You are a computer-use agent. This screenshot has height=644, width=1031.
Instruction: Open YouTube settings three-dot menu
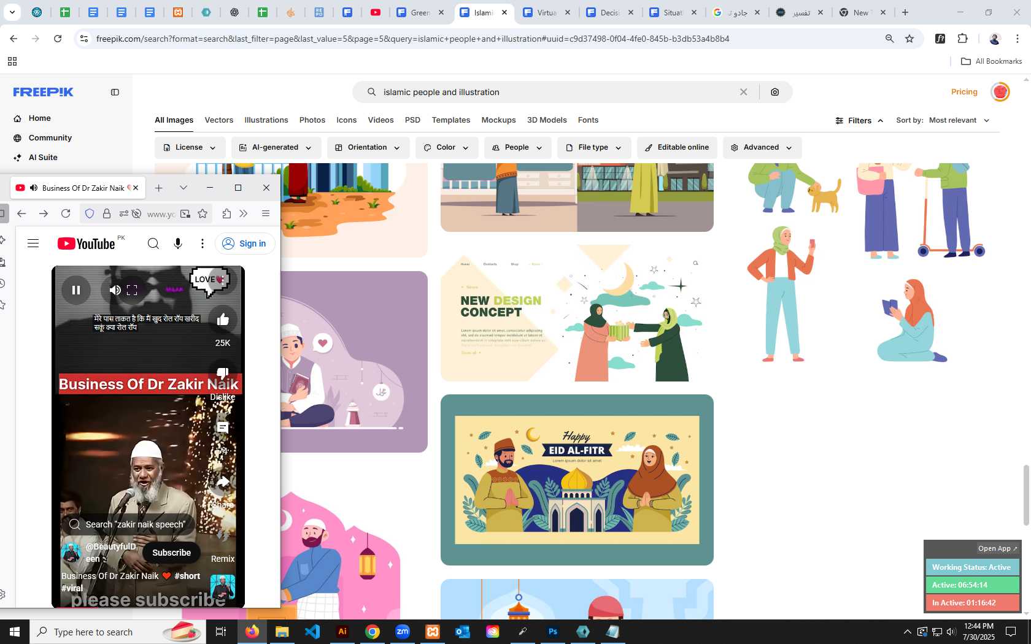click(x=203, y=243)
